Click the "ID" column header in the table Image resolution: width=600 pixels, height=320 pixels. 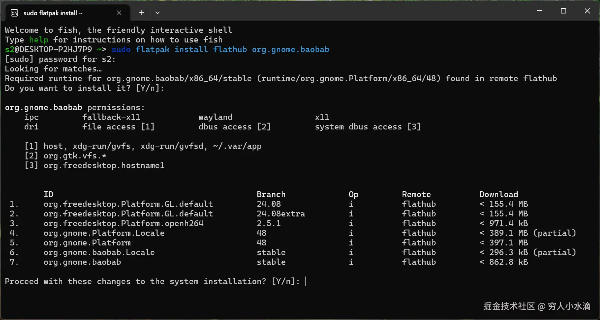(x=48, y=195)
